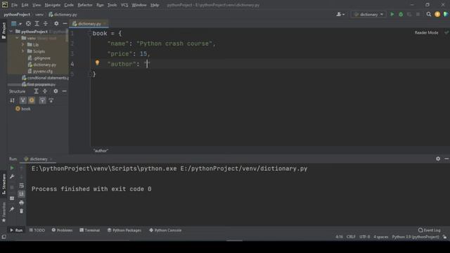Toggle soft-wrap in the Run console
Screen dimensions: 450x253
point(22,186)
